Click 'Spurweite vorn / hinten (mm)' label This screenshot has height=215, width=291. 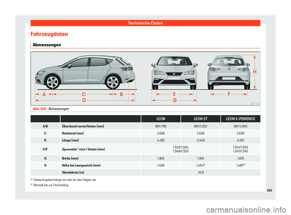[x=83, y=149]
